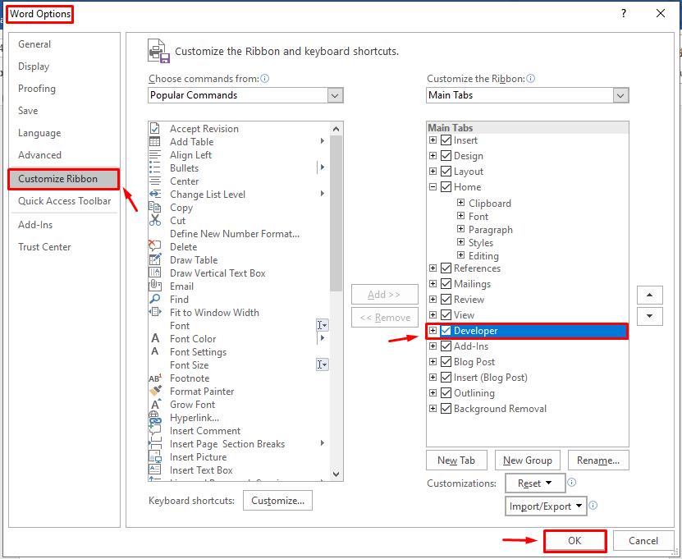This screenshot has height=559, width=682.
Task: Click the Copy command icon
Action: coord(154,207)
